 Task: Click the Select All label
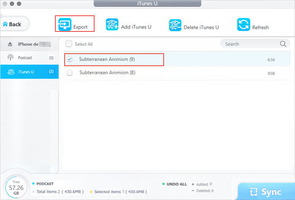tap(84, 44)
